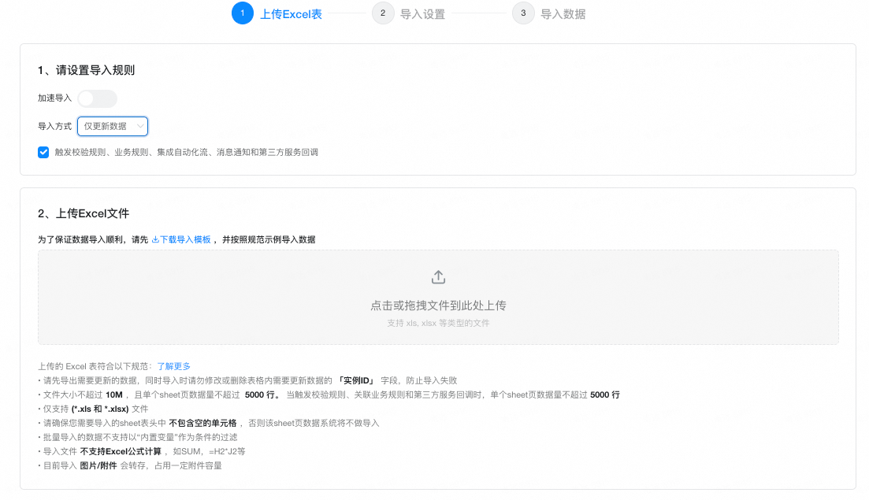Click the 2、上传Excel文件 section heading
This screenshot has height=500, width=869.
(84, 213)
